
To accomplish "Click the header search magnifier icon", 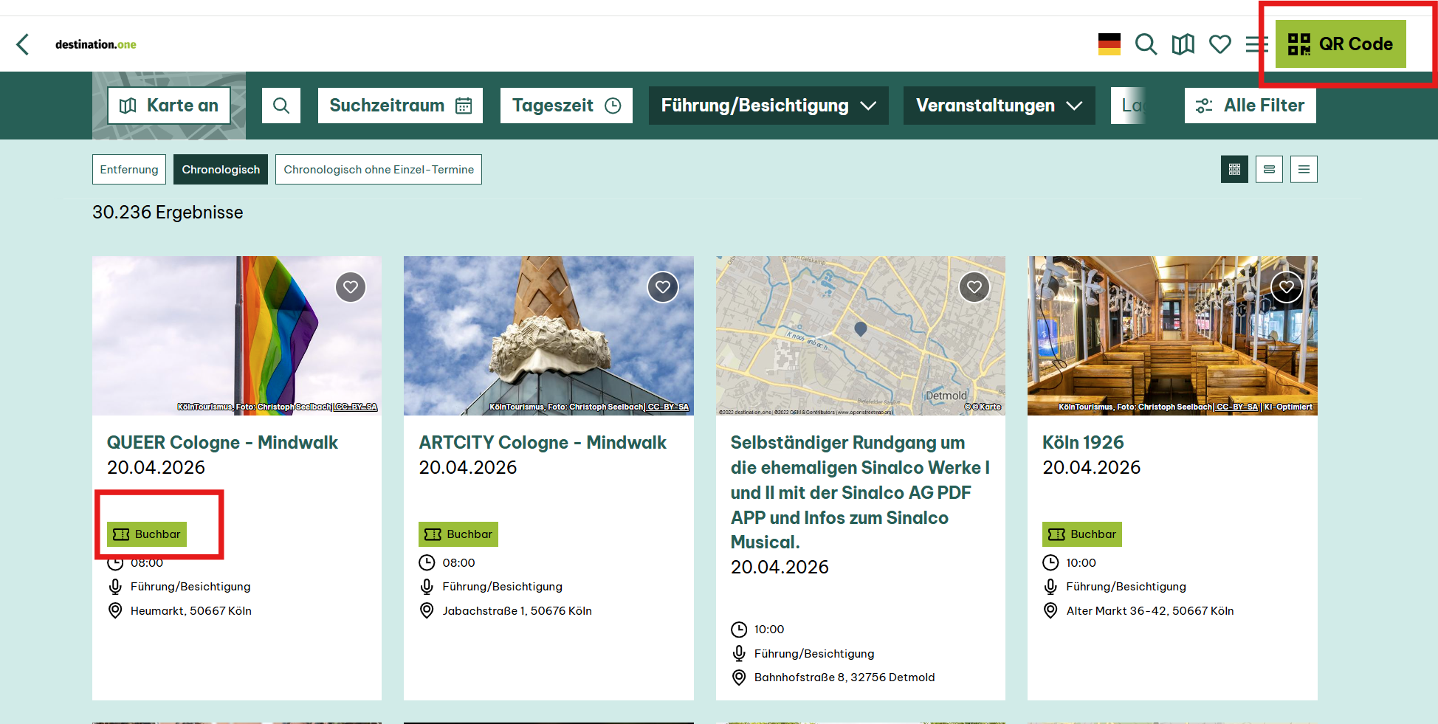I will point(1146,44).
